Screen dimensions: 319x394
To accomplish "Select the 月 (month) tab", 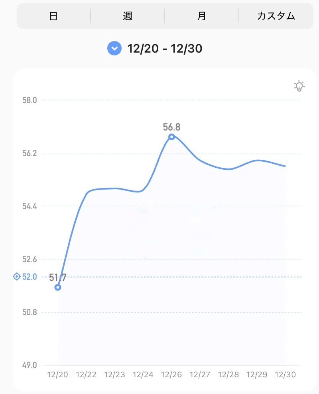I will [x=202, y=16].
